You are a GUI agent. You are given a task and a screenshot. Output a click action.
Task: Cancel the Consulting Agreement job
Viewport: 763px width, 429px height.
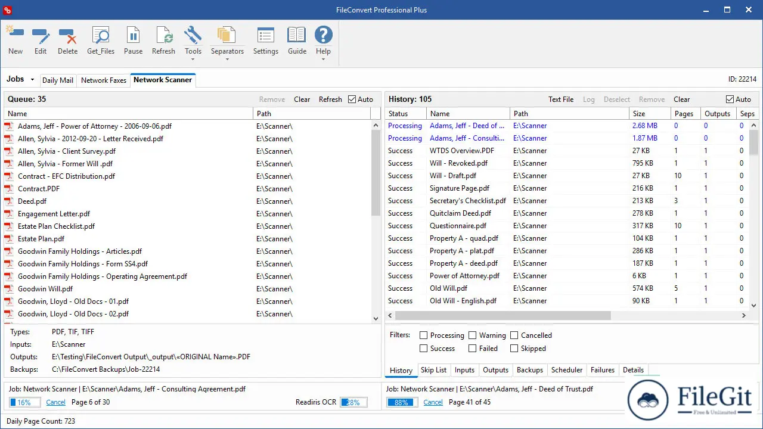point(55,402)
